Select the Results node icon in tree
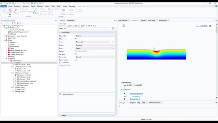218x123 pixels. 6,40
